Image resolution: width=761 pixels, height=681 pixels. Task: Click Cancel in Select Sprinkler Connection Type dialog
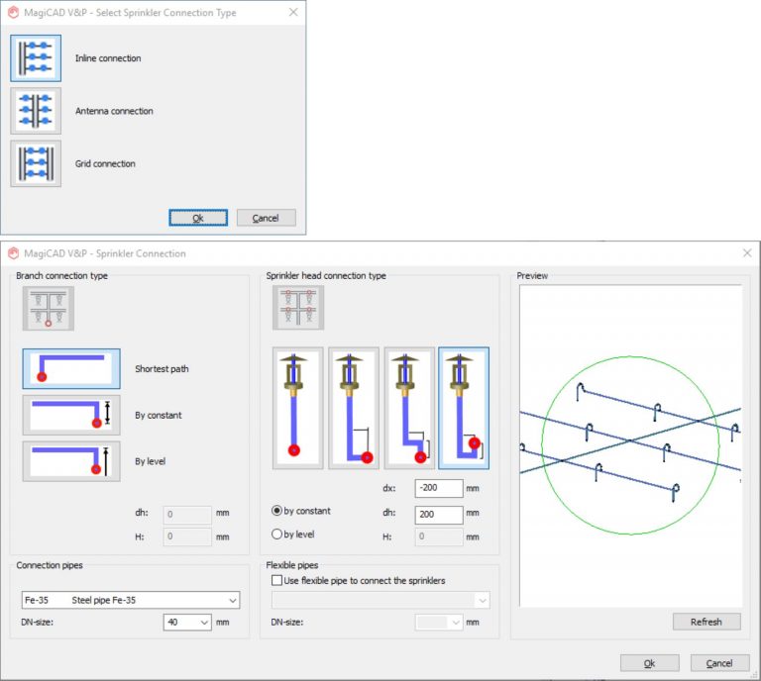[266, 218]
